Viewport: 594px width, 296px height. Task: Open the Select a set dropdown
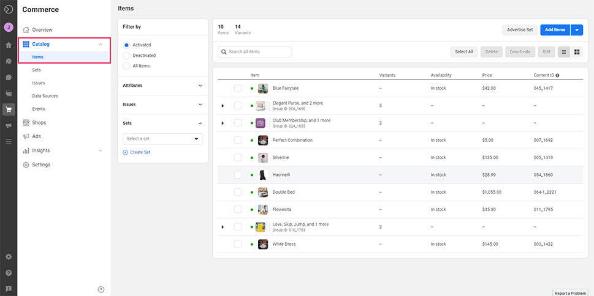[162, 139]
